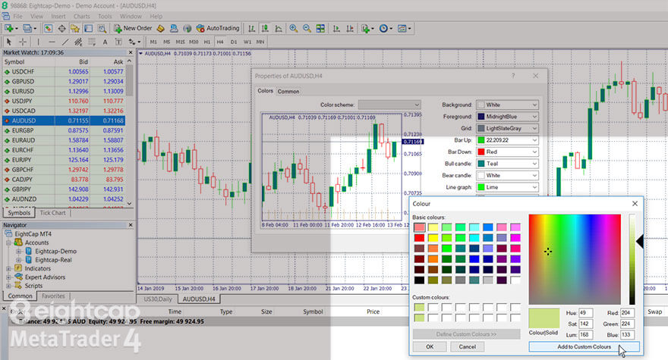Close the Colour dialog
The height and width of the screenshot is (360, 668).
click(635, 203)
